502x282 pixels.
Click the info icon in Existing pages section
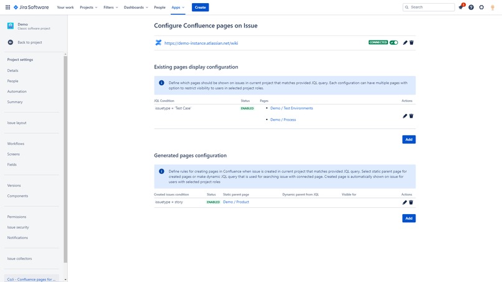click(161, 83)
